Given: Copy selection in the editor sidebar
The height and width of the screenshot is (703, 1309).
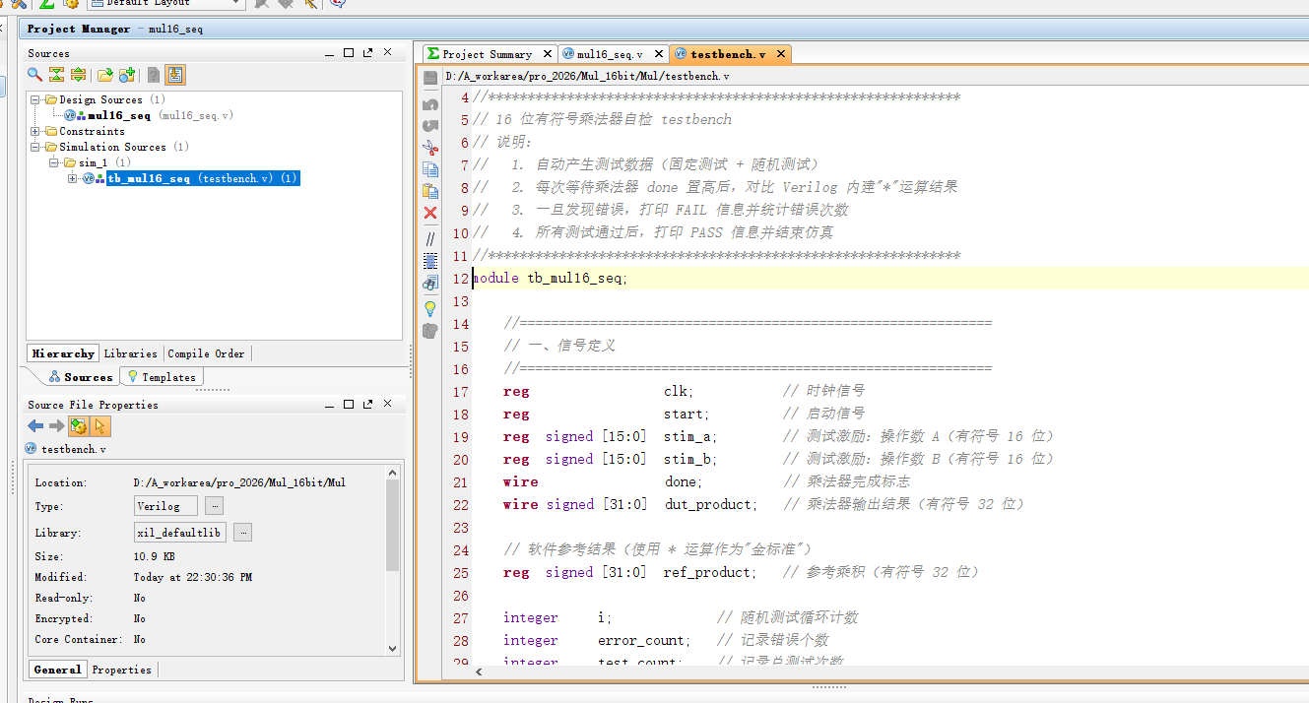Looking at the screenshot, I should 430,169.
